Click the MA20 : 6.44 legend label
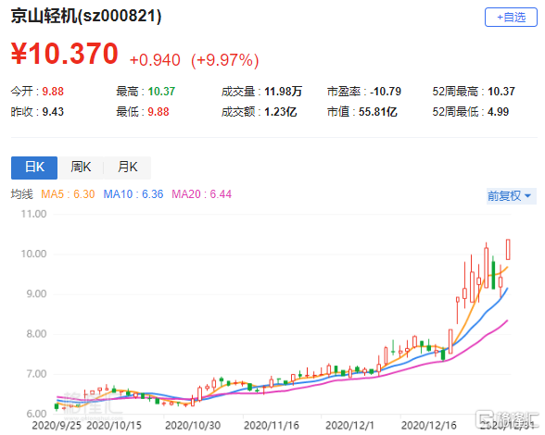This screenshot has height=435, width=545. (x=202, y=194)
